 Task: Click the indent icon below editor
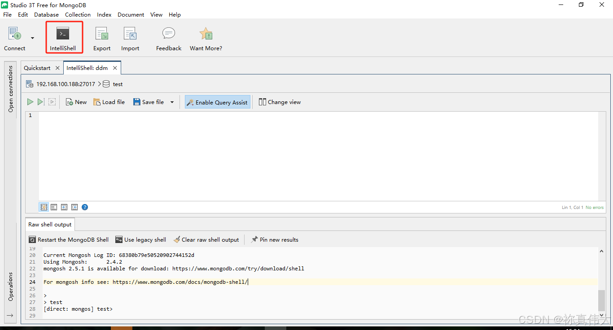pyautogui.click(x=64, y=207)
